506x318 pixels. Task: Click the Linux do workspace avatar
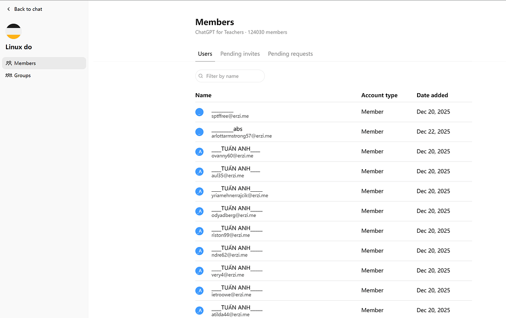coord(13,31)
